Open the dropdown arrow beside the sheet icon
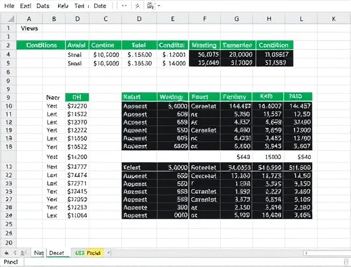 (x=159, y=6)
